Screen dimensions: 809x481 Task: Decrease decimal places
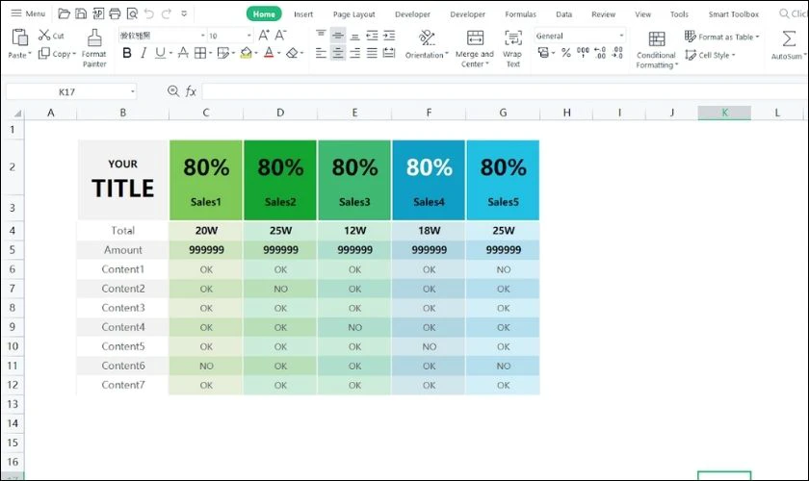click(617, 53)
